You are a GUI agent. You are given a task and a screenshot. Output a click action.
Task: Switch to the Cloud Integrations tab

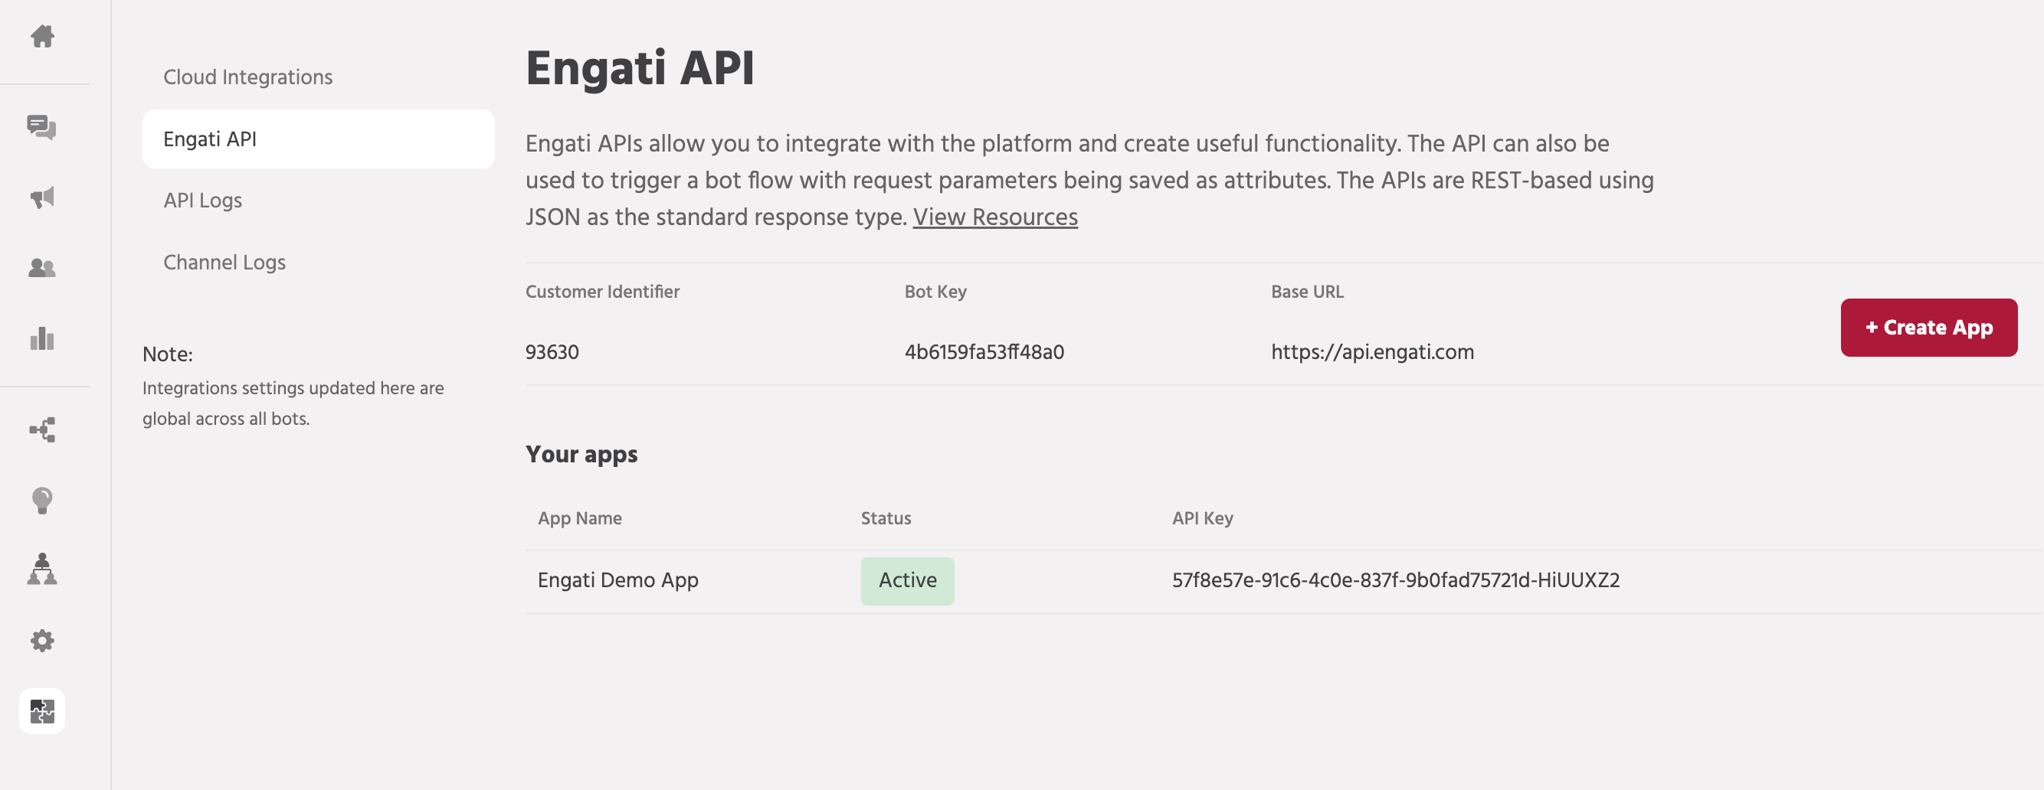pyautogui.click(x=247, y=77)
